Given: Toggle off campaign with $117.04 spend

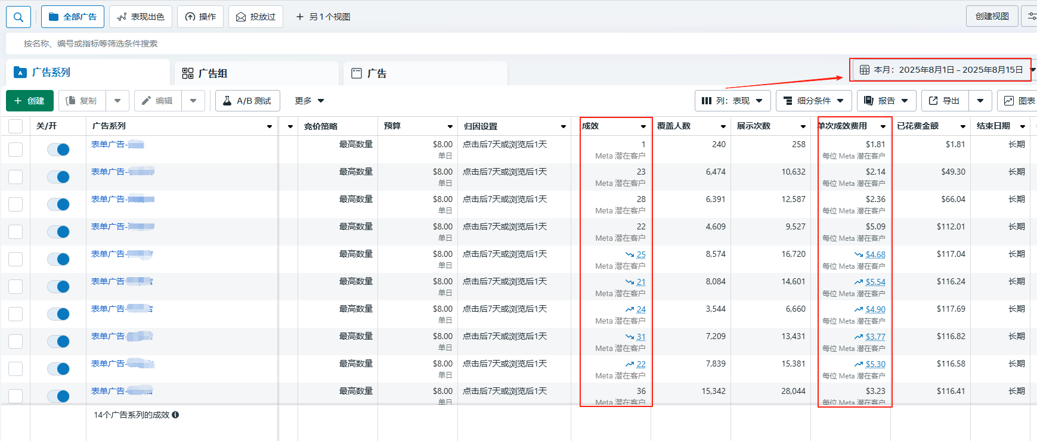Looking at the screenshot, I should (58, 259).
